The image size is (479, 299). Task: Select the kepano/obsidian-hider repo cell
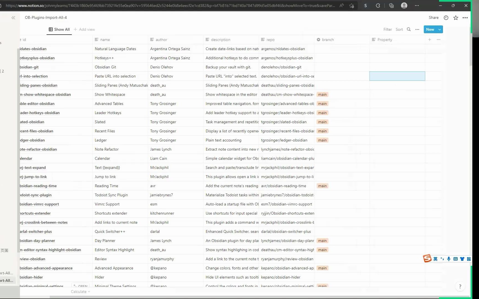[286, 277]
